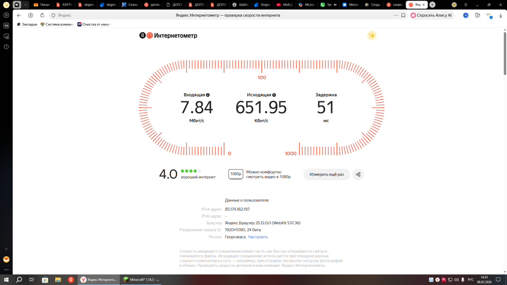This screenshot has width=507, height=285.
Task: Click the Настроить region link
Action: pyautogui.click(x=258, y=237)
